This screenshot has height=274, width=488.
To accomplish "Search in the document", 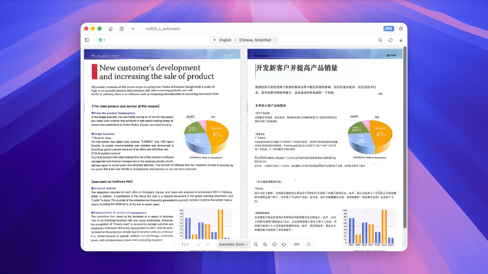I will tap(380, 40).
